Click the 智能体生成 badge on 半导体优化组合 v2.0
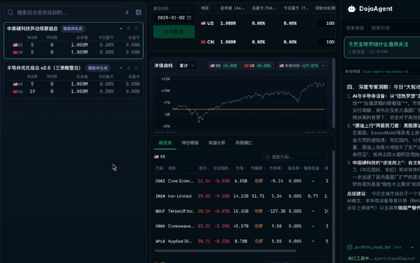The height and width of the screenshot is (263, 420). pos(98,68)
